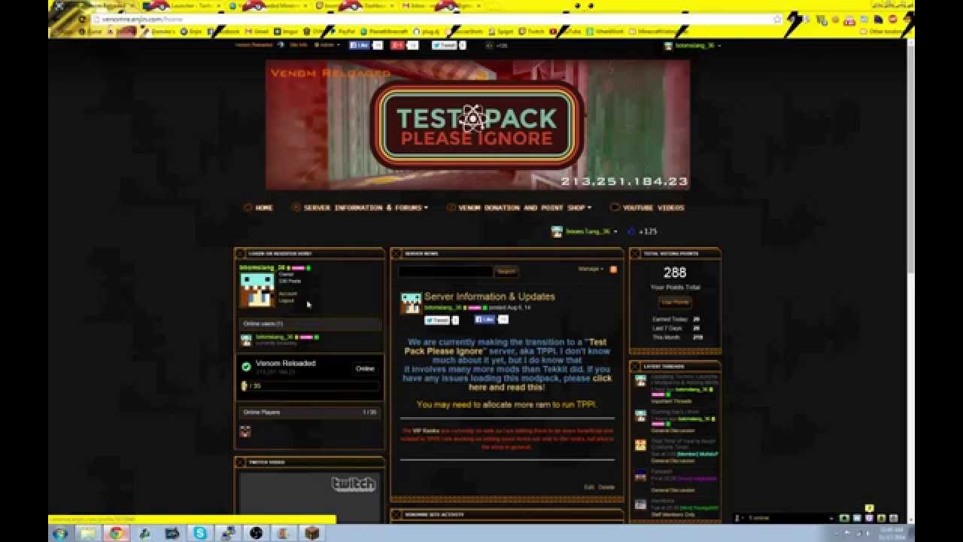Click the third Latest Threads avatar
Viewport: 963px width, 542px height.
click(640, 445)
